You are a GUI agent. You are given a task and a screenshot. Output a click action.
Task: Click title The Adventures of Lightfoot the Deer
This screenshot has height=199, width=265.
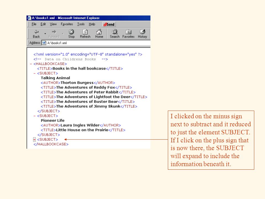pyautogui.click(x=93, y=97)
